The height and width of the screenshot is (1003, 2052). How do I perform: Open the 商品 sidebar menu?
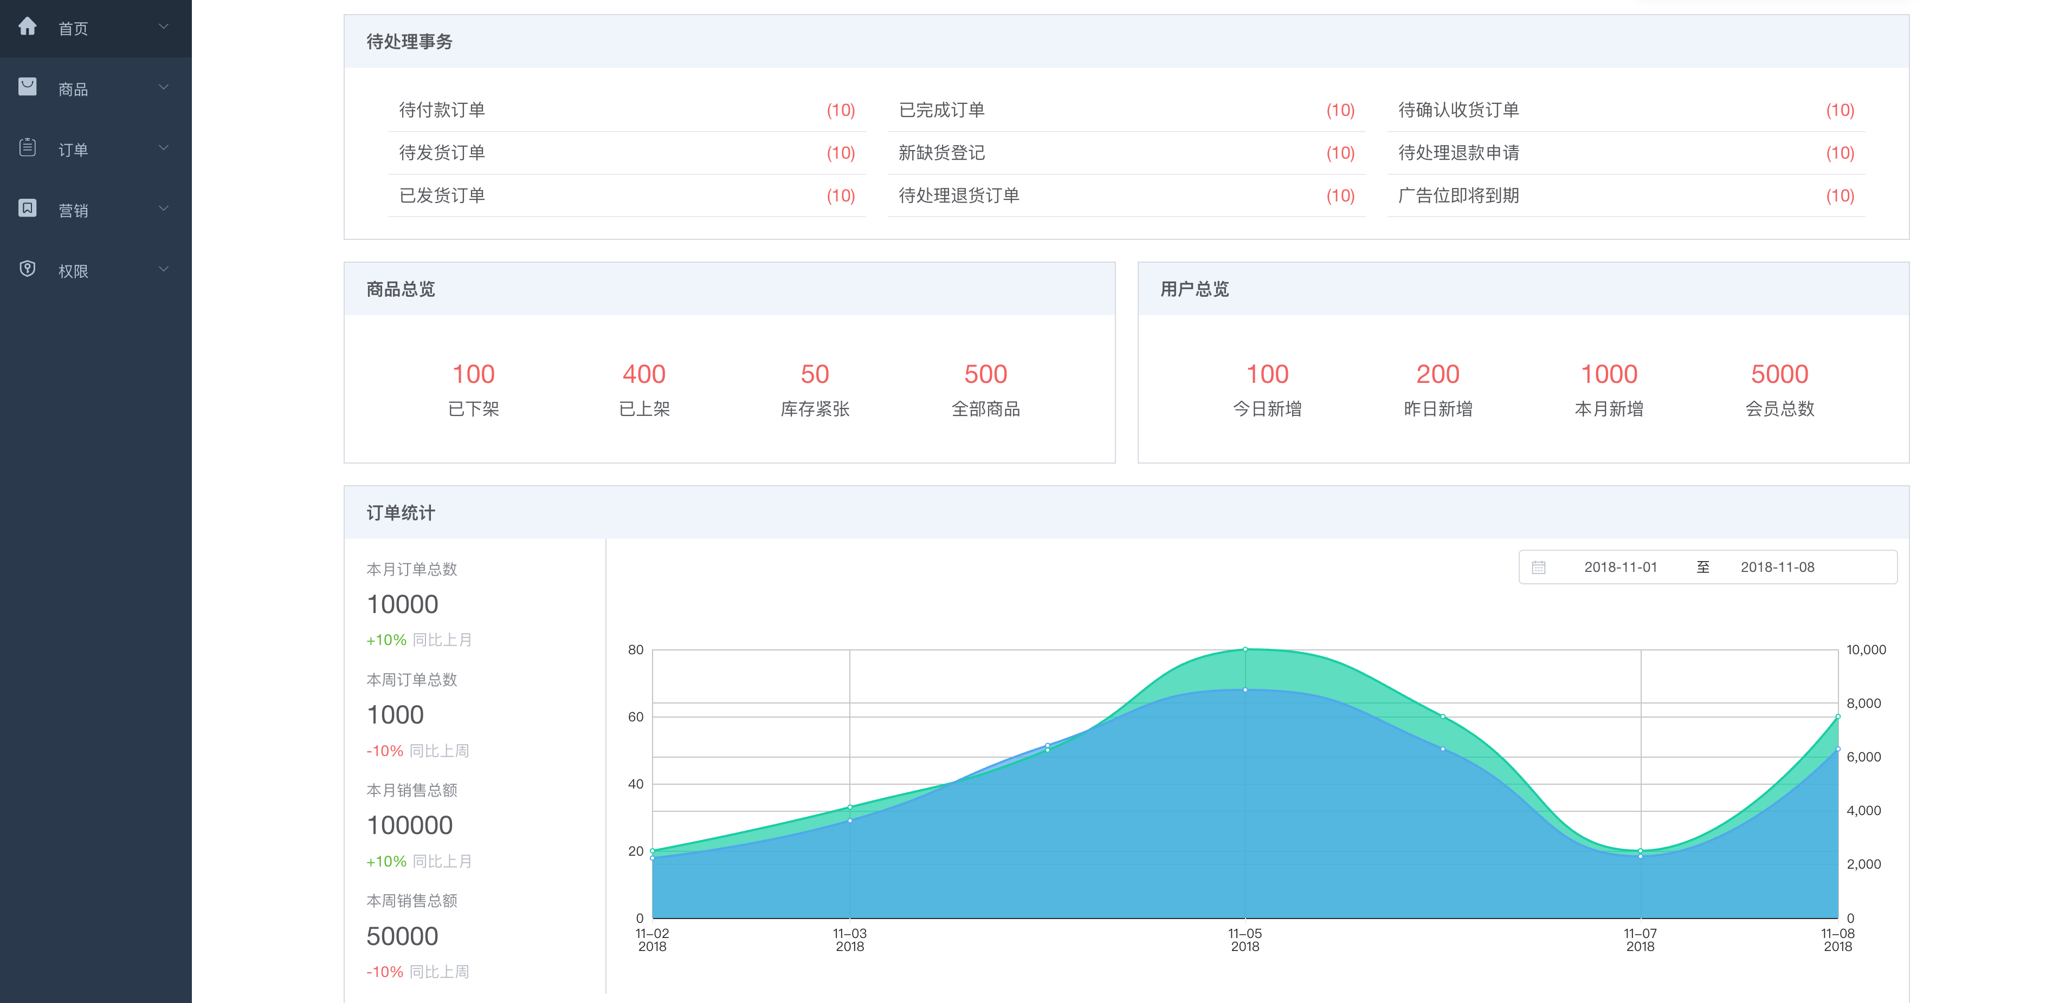tap(95, 88)
